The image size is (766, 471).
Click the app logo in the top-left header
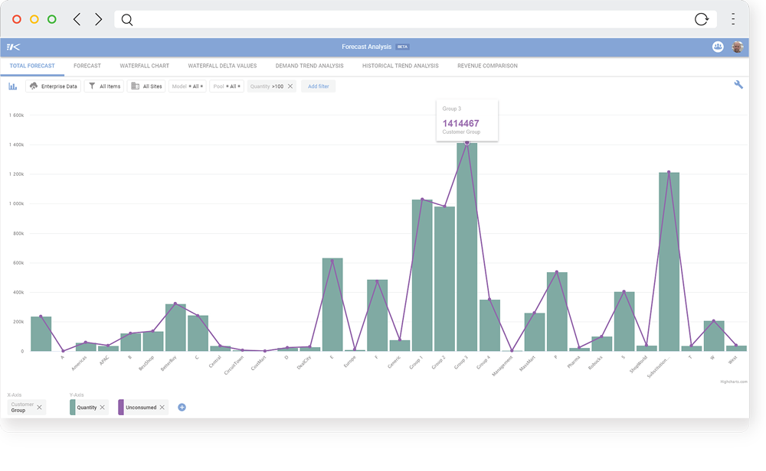tap(12, 47)
